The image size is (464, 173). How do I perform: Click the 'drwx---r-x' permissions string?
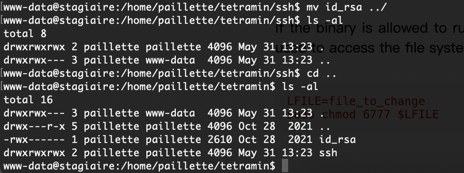34,126
